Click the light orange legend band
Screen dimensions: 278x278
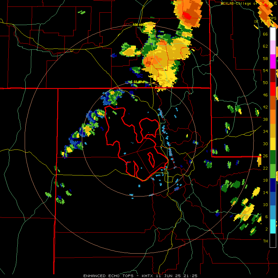tap(273, 117)
